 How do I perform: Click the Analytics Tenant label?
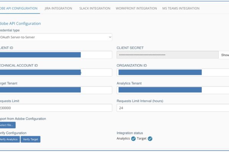click(x=129, y=83)
